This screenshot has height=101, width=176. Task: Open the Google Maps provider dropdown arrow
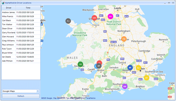pos(38,91)
